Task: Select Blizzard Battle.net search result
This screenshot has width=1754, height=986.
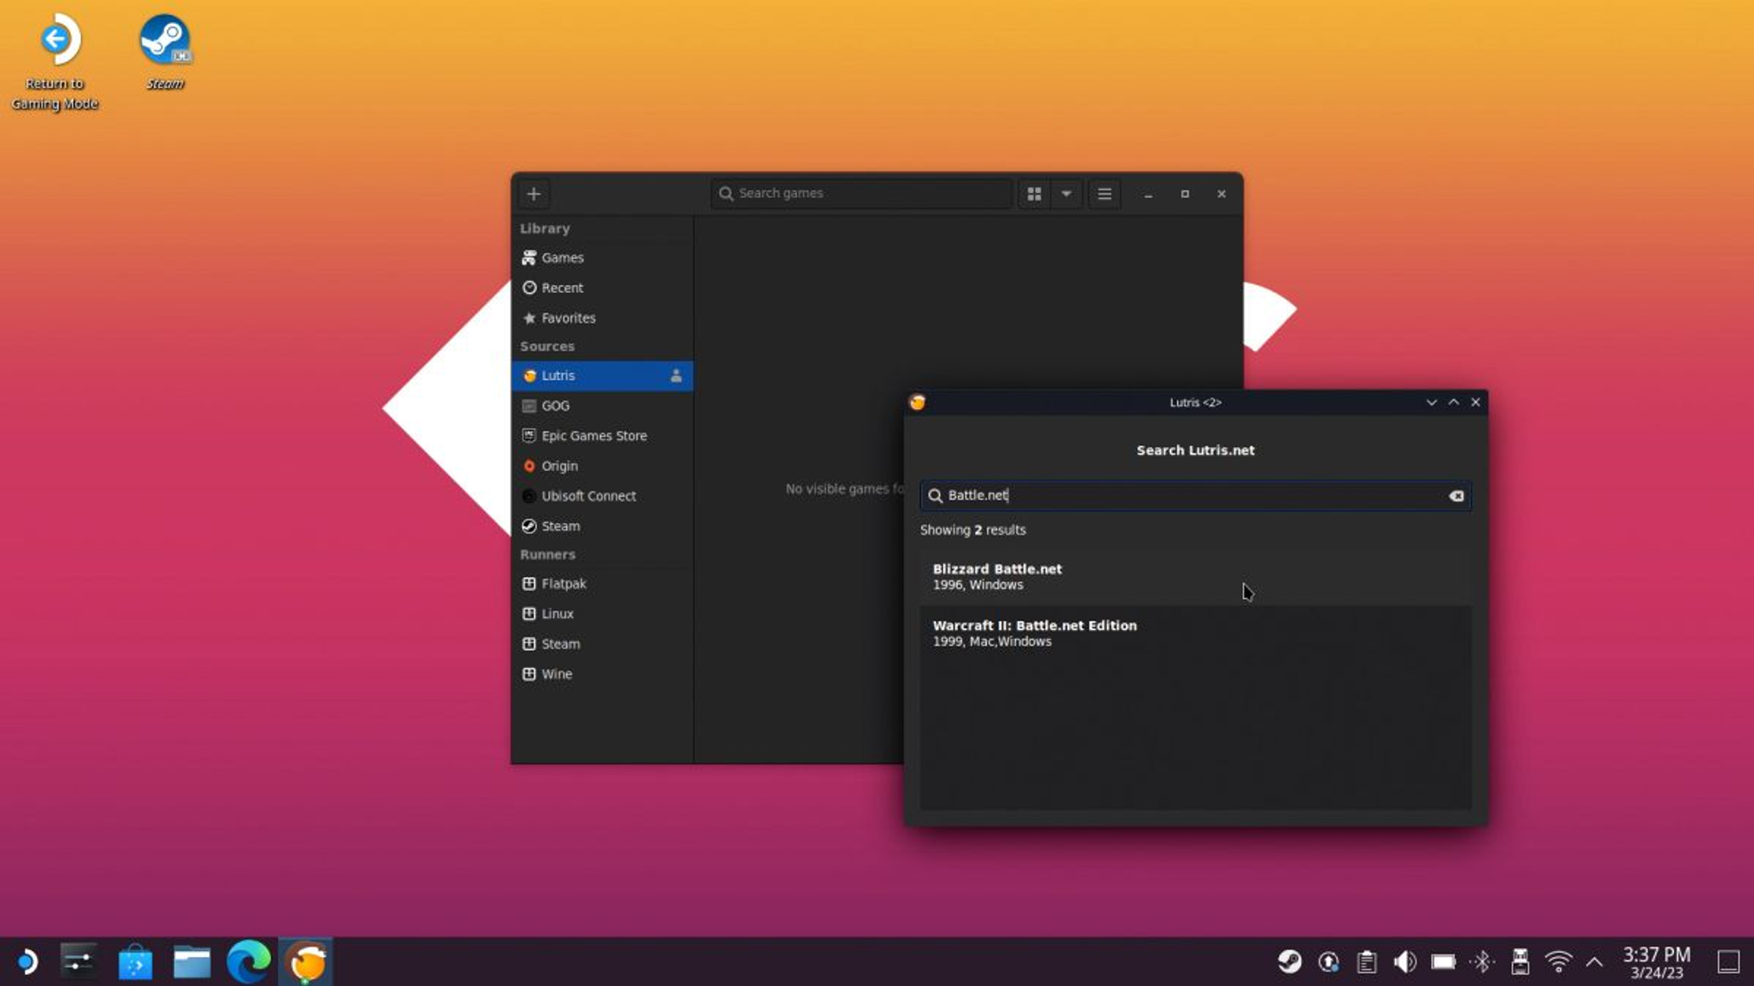Action: (1194, 576)
